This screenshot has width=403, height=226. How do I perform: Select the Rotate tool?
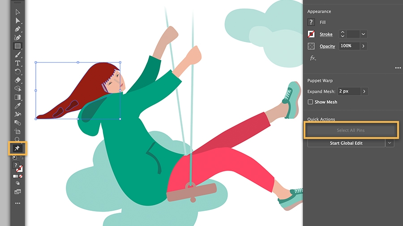[17, 71]
